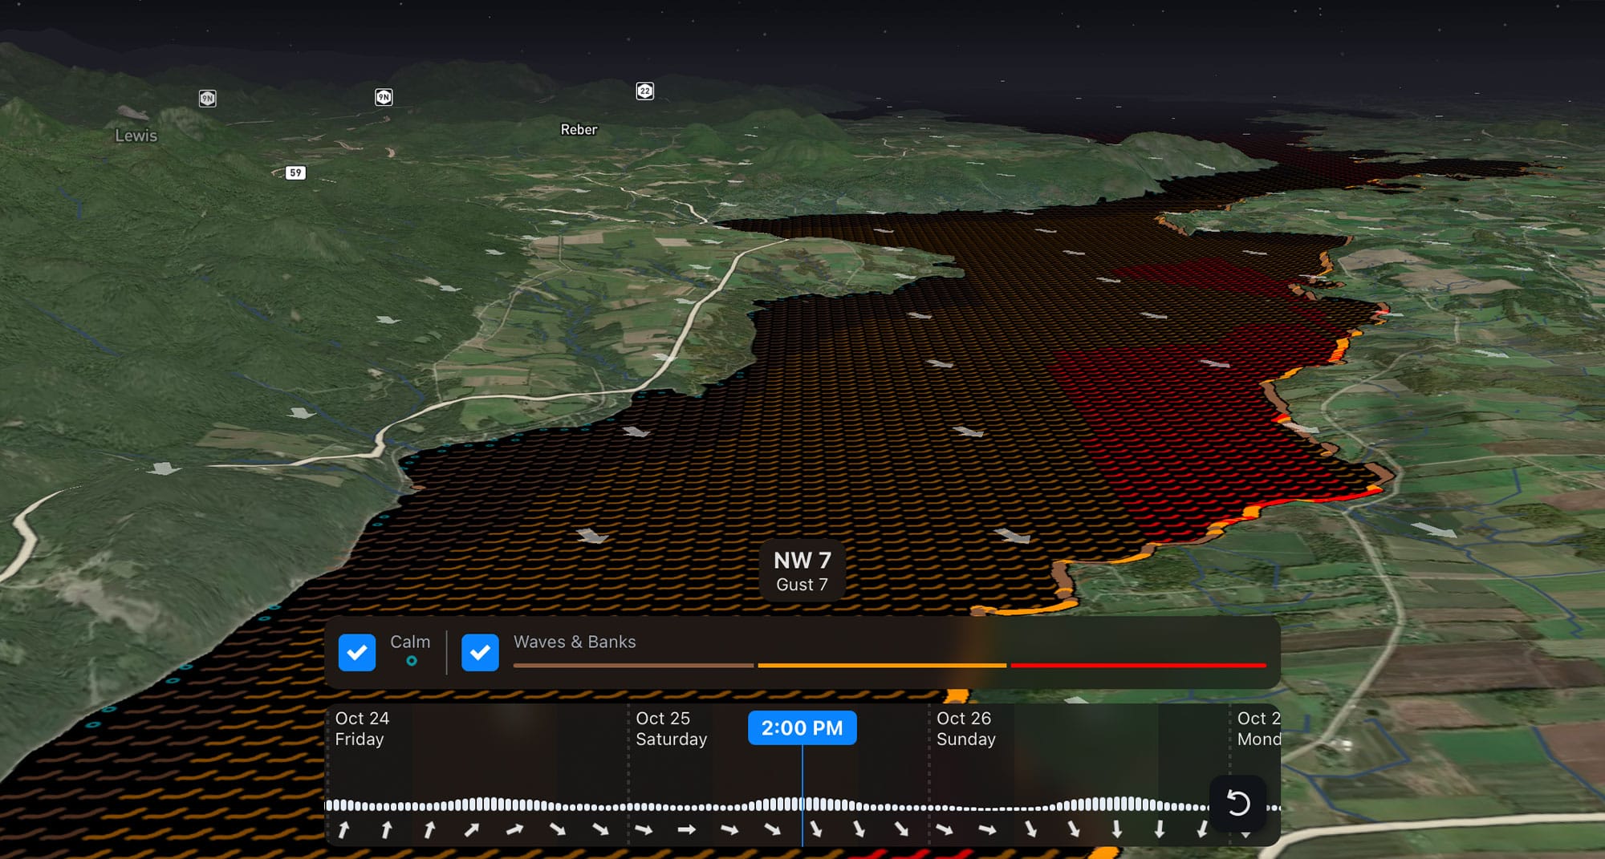
Task: Click the downward wind arrow under Sunday
Action: pos(1115,829)
